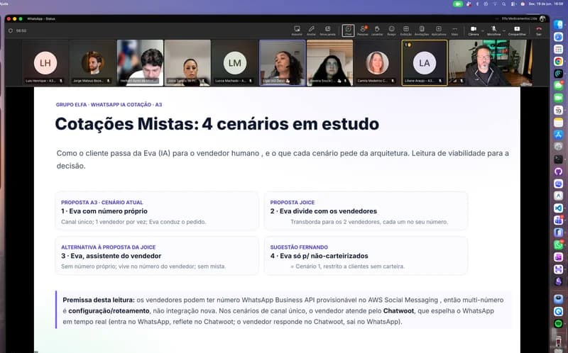
Task: Open GitHub Desktop from the Dock
Action: coord(558,171)
